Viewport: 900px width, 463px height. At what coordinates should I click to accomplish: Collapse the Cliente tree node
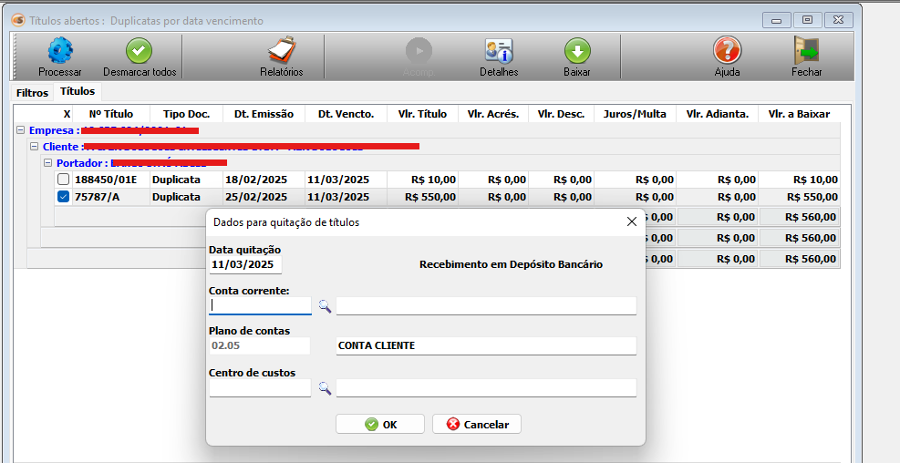[x=35, y=147]
